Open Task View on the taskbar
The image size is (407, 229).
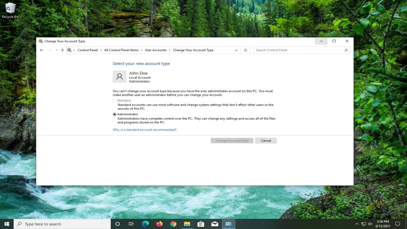pos(131,224)
